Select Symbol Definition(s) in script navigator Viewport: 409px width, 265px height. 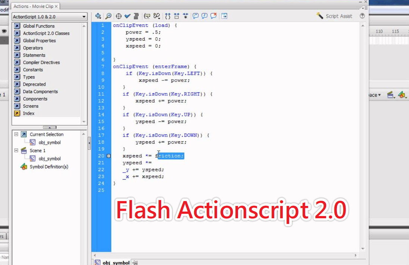[49, 167]
